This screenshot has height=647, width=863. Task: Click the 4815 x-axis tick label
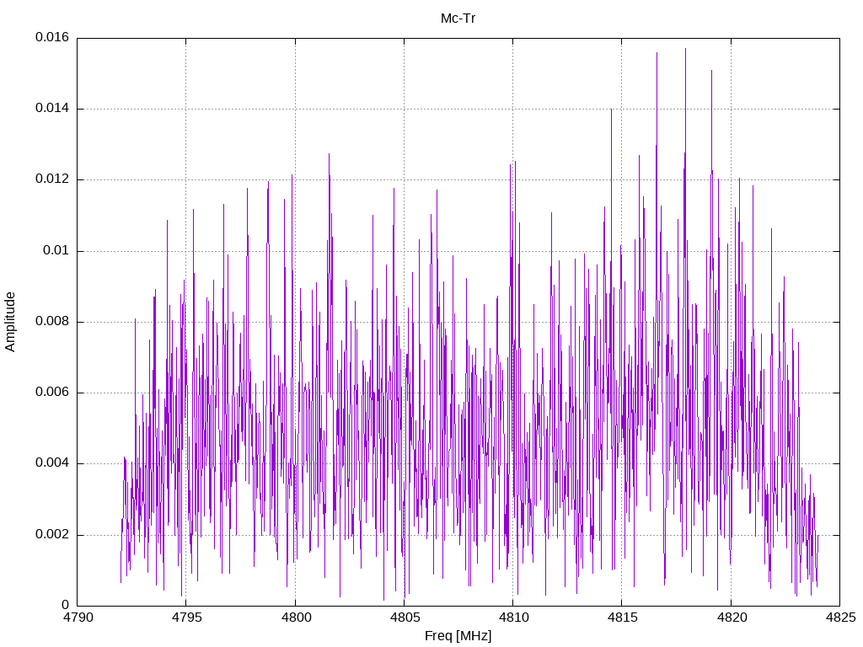[622, 618]
